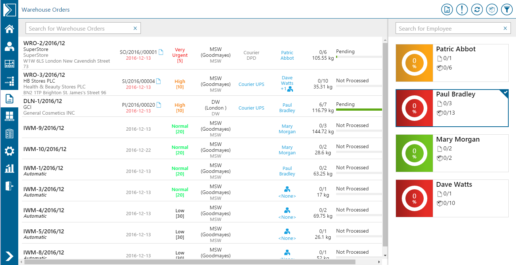Select the Paul Bradley employee card
516x265 pixels.
tap(452, 108)
